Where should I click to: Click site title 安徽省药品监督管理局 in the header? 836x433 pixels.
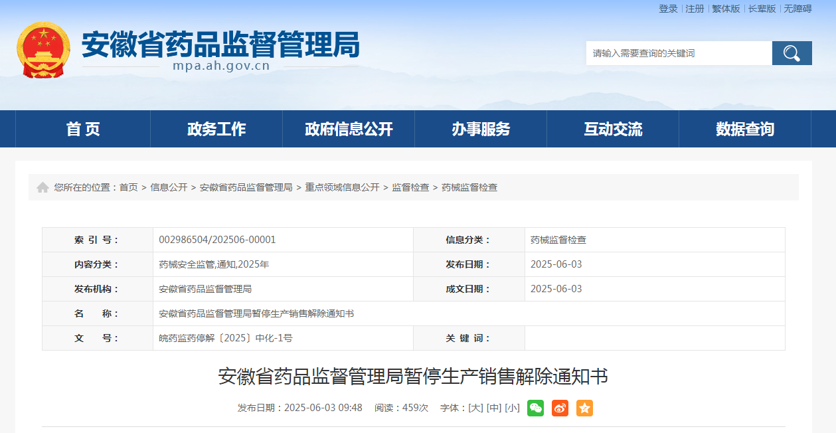pos(220,44)
